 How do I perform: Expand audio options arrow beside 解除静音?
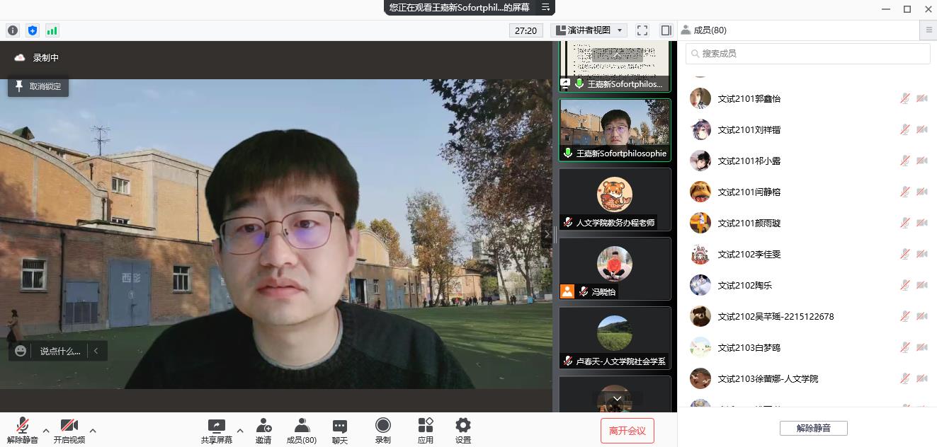(46, 430)
